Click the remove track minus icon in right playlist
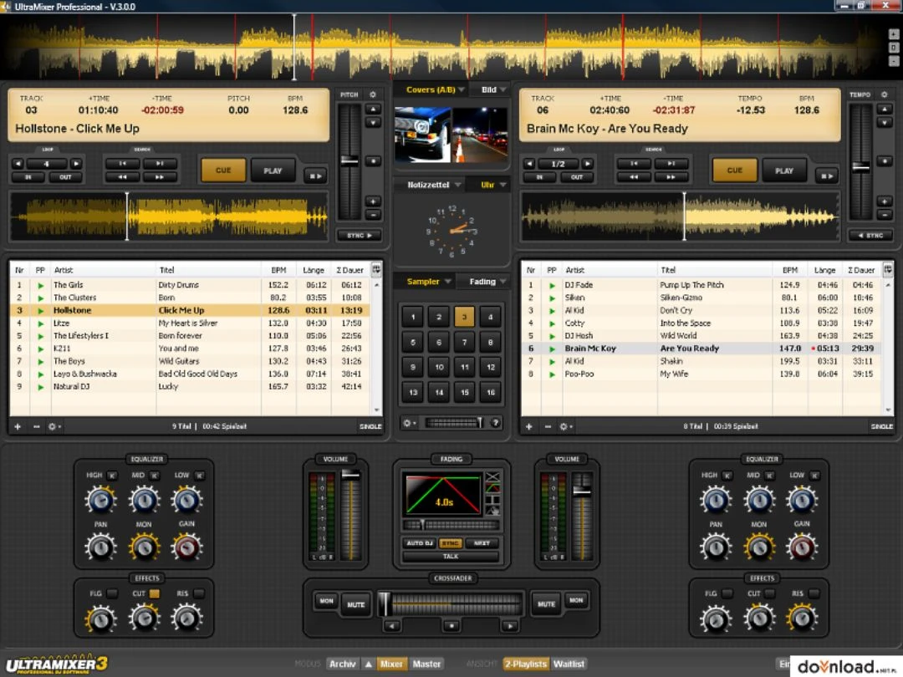This screenshot has width=903, height=677. pyautogui.click(x=548, y=426)
